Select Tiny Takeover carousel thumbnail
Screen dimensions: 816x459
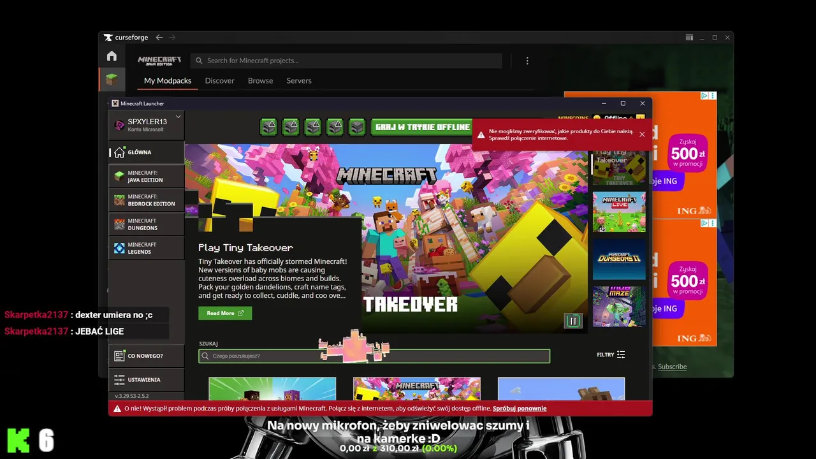point(619,168)
